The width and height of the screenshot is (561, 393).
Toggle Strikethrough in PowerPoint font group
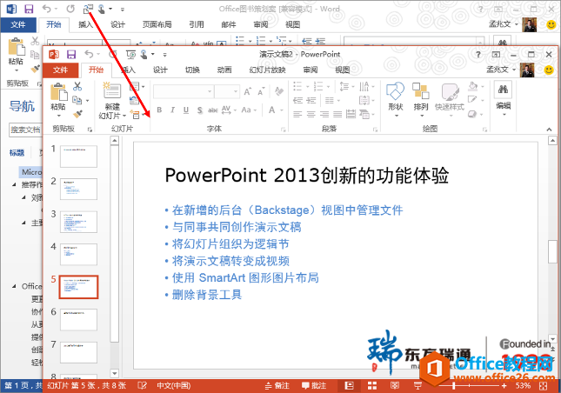coord(213,110)
